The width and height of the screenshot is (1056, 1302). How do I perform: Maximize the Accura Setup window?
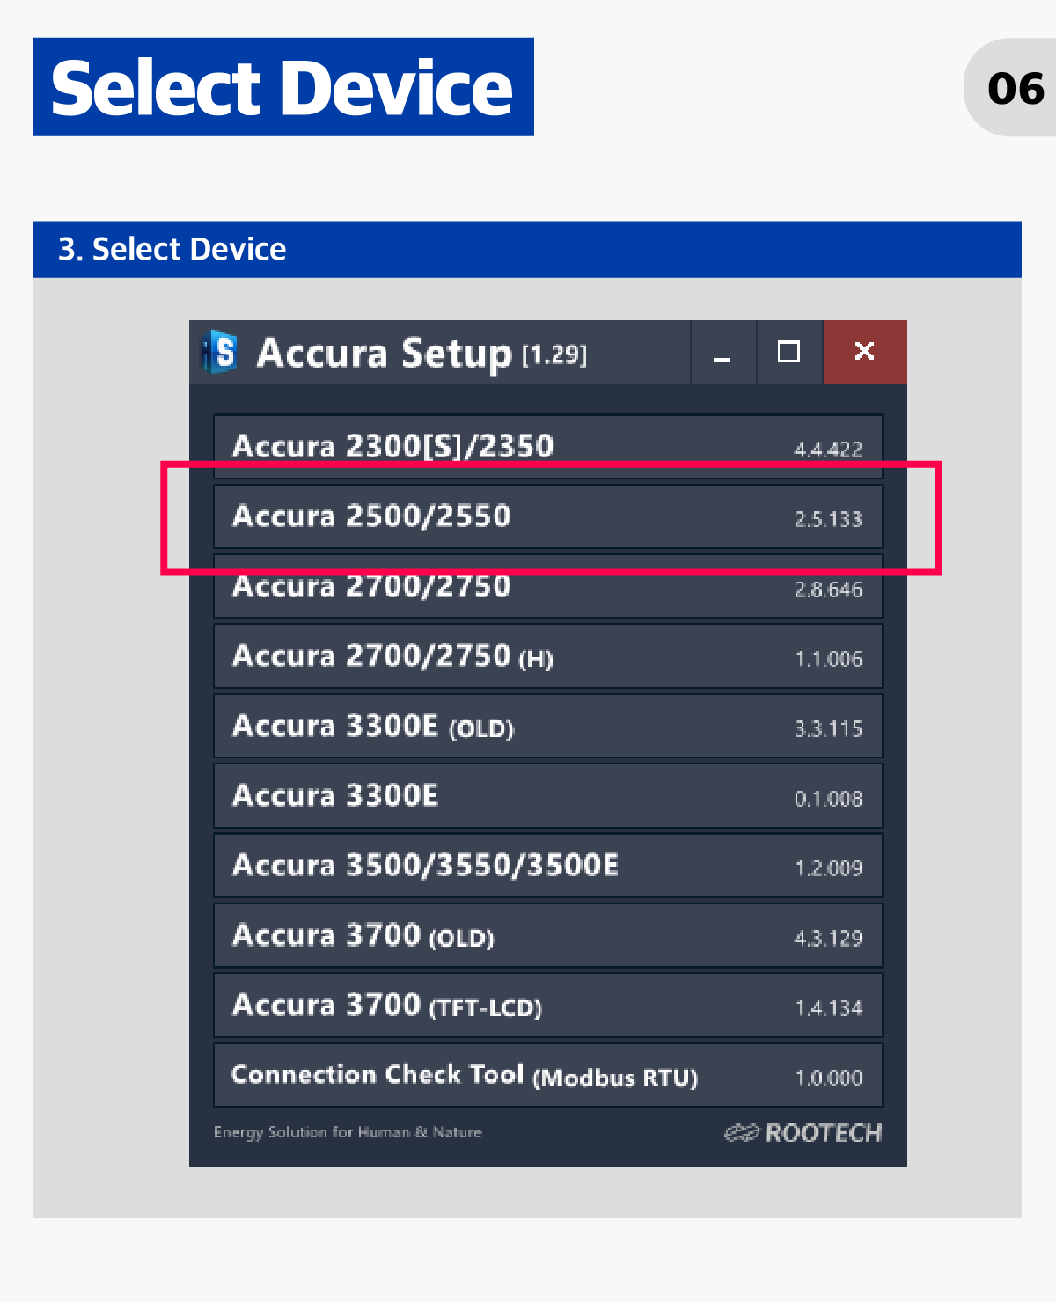click(789, 352)
